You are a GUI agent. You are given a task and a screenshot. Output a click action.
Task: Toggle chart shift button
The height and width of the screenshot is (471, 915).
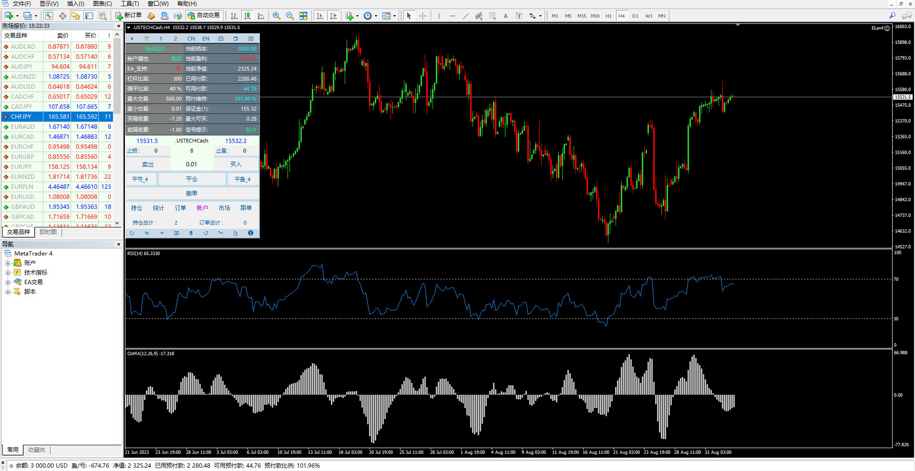click(x=333, y=16)
